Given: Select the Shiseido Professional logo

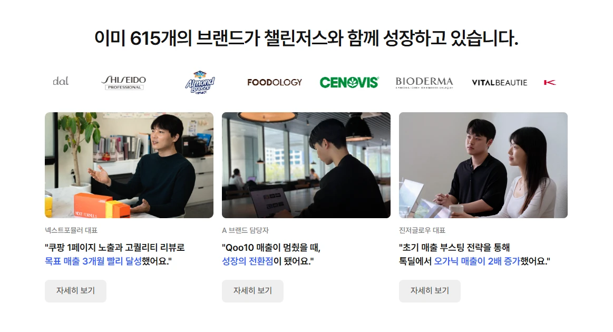Looking at the screenshot, I should 124,82.
